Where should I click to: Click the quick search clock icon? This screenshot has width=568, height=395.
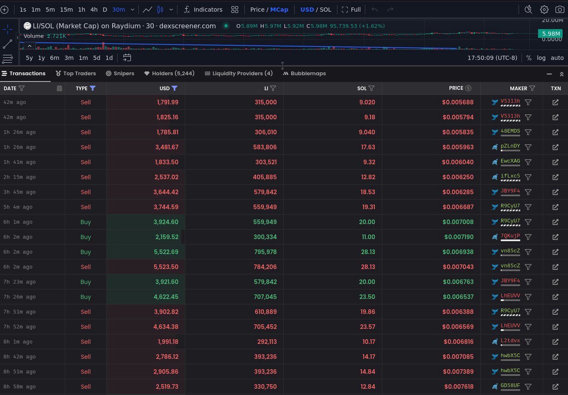point(528,10)
